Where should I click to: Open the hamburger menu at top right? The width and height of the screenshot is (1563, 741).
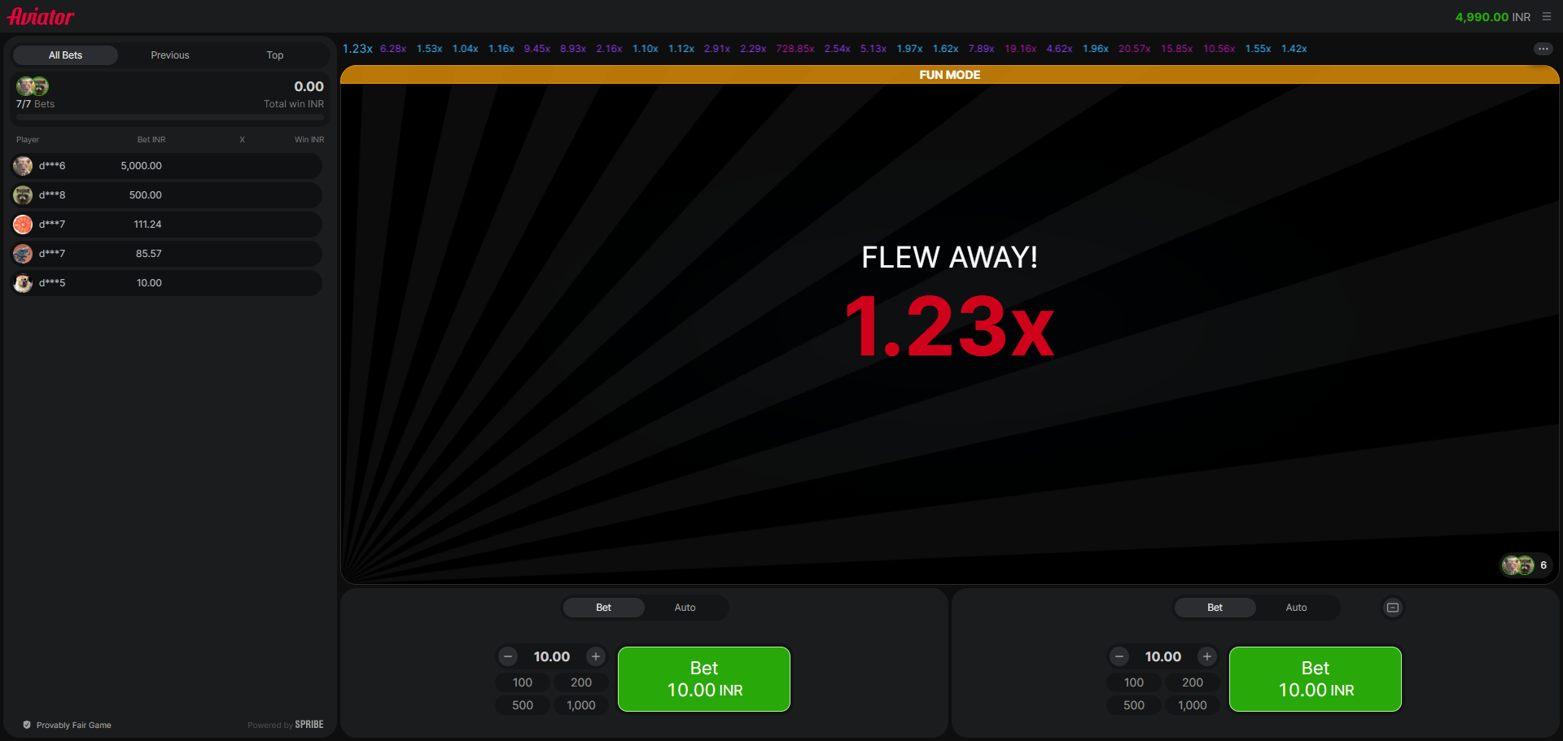point(1546,16)
